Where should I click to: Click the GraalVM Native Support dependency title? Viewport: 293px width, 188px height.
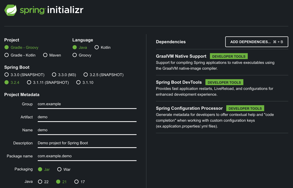(181, 56)
